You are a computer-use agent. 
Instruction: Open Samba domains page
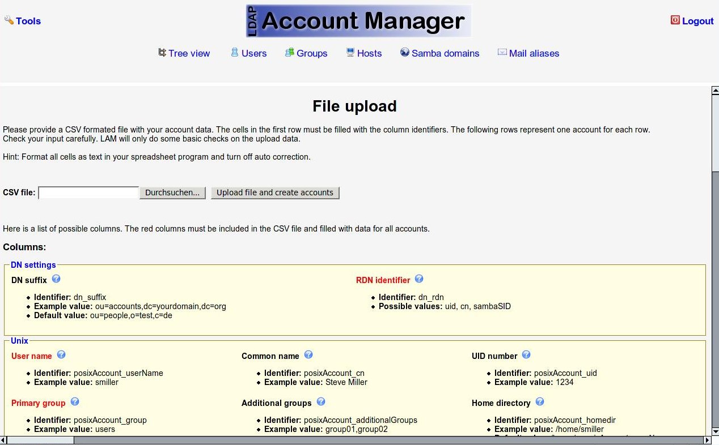(445, 53)
